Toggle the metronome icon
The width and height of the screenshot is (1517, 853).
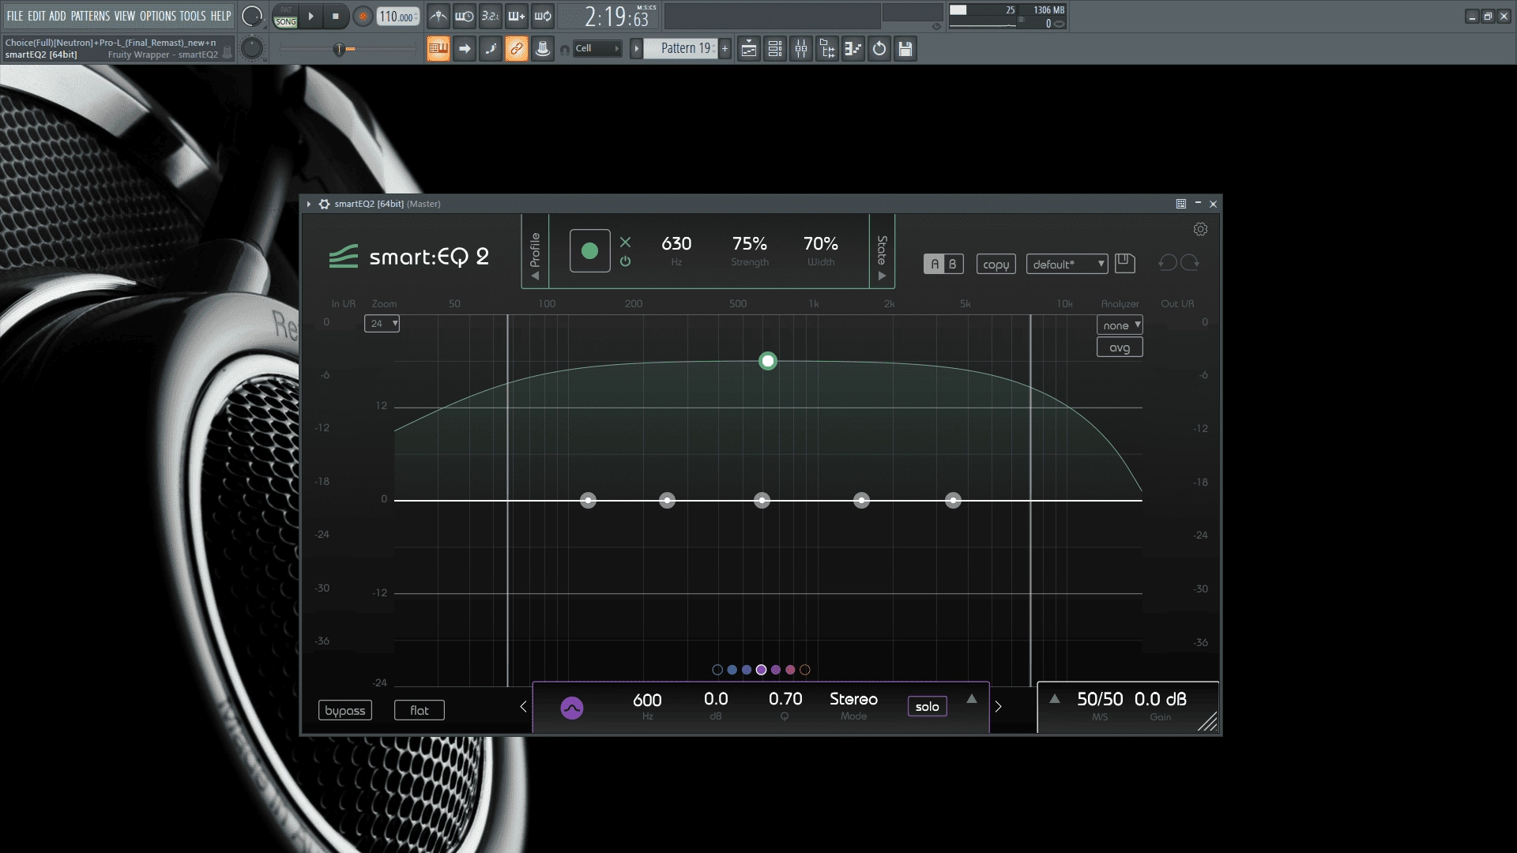[x=438, y=17]
